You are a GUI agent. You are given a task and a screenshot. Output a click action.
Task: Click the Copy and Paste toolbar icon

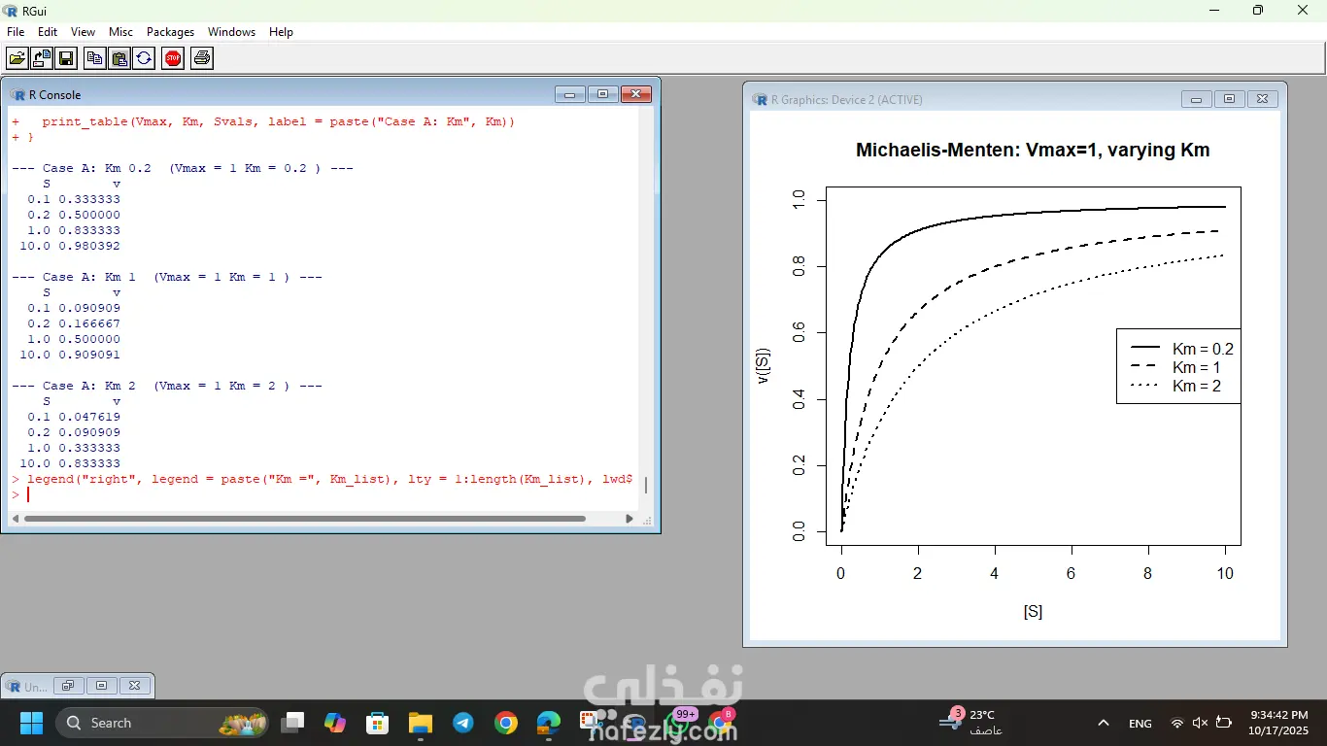(144, 58)
